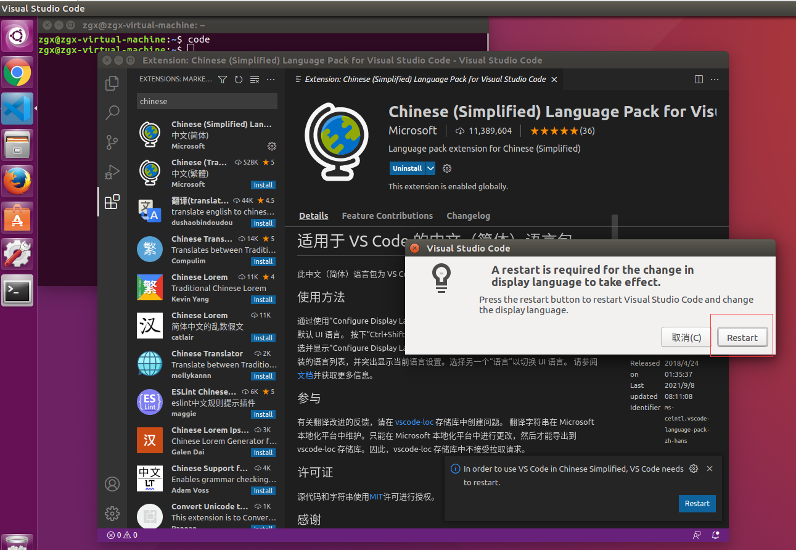Install the 翻译(translate) extension

[263, 223]
